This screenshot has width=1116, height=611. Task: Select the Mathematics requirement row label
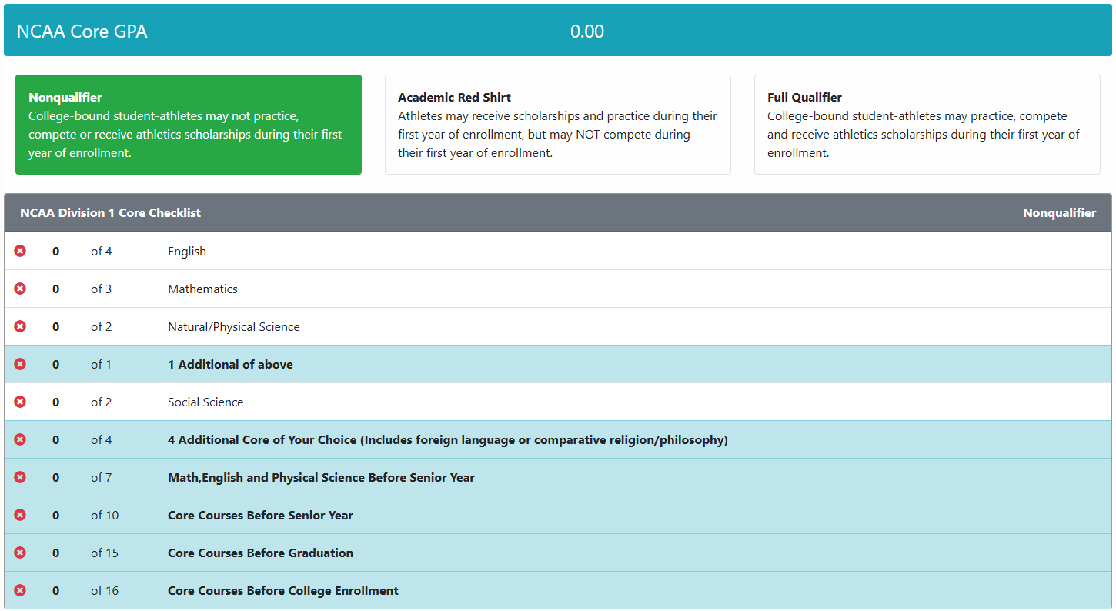(202, 289)
